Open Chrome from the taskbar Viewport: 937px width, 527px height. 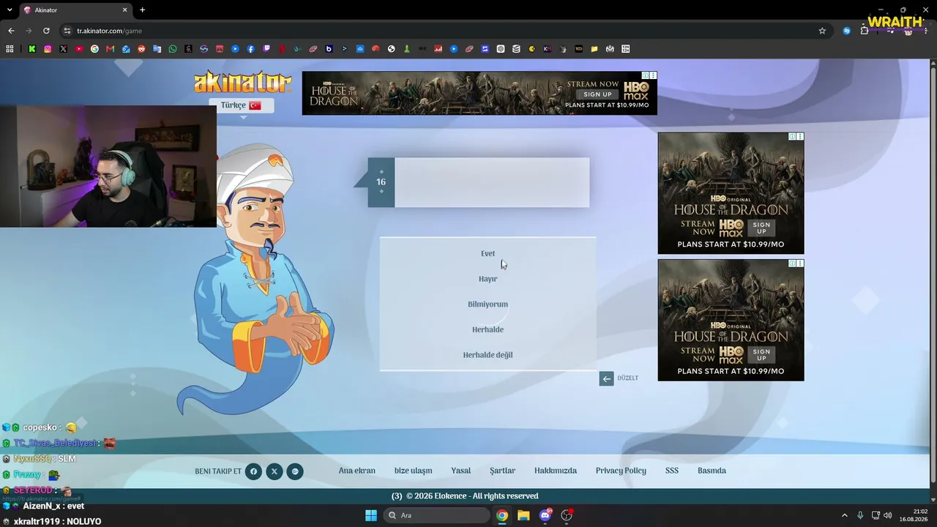(502, 515)
